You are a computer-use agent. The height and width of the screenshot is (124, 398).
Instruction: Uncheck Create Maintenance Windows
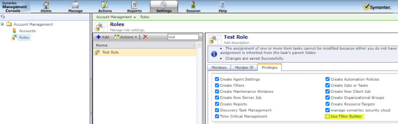click(x=217, y=91)
